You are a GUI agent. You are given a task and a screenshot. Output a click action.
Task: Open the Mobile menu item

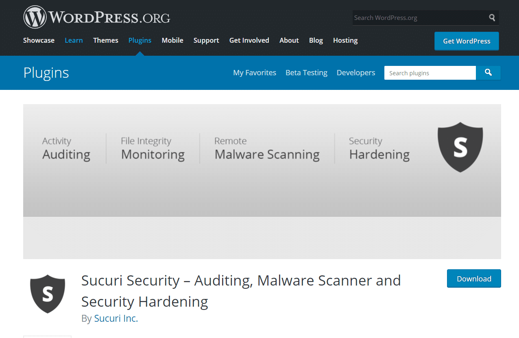tap(172, 40)
